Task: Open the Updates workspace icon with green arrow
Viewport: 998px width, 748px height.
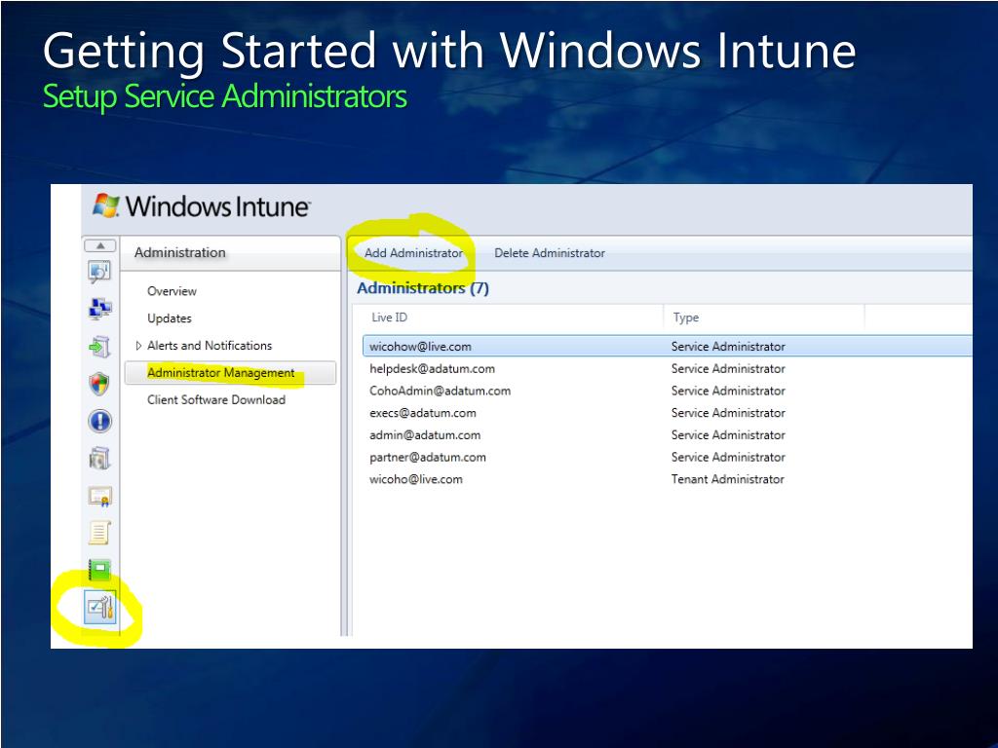Action: click(x=99, y=347)
